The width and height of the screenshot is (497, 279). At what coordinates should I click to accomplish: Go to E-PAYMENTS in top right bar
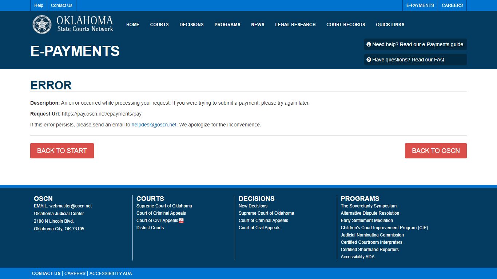click(420, 5)
